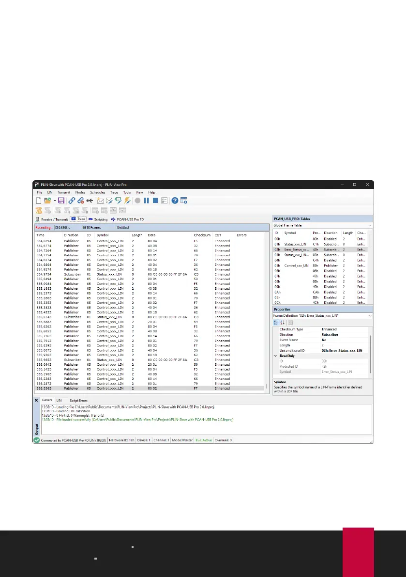406x577 pixels.
Task: Click the New document icon in toolbar
Action: click(x=39, y=201)
